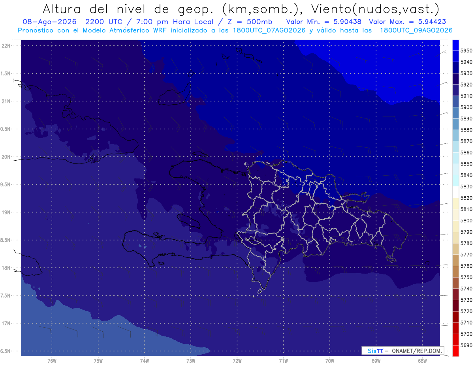The image size is (474, 366).
Task: Click the 5740 legend value
Action: tap(466, 289)
